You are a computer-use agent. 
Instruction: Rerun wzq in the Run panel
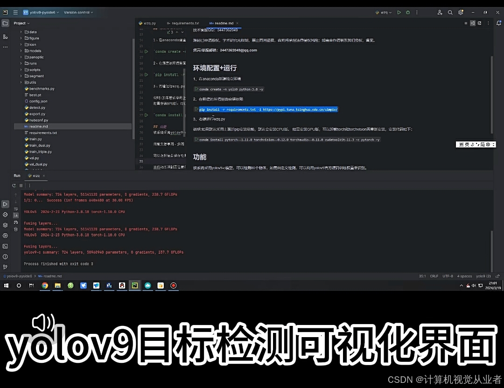[14, 186]
